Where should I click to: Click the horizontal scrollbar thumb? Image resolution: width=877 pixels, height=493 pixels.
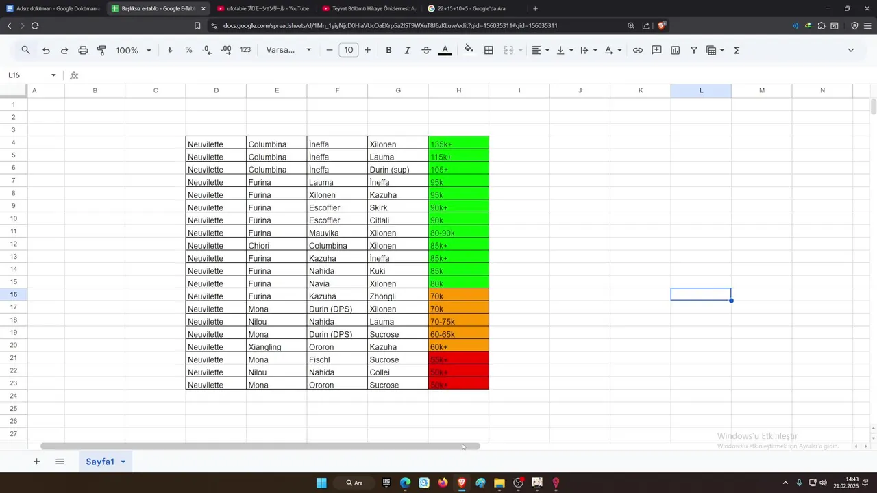pyautogui.click(x=260, y=446)
